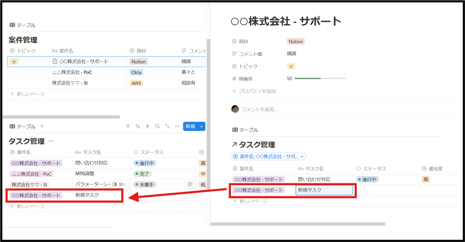The width and height of the screenshot is (465, 242).
Task: Click the 稼働率 progress bar
Action: [320, 78]
